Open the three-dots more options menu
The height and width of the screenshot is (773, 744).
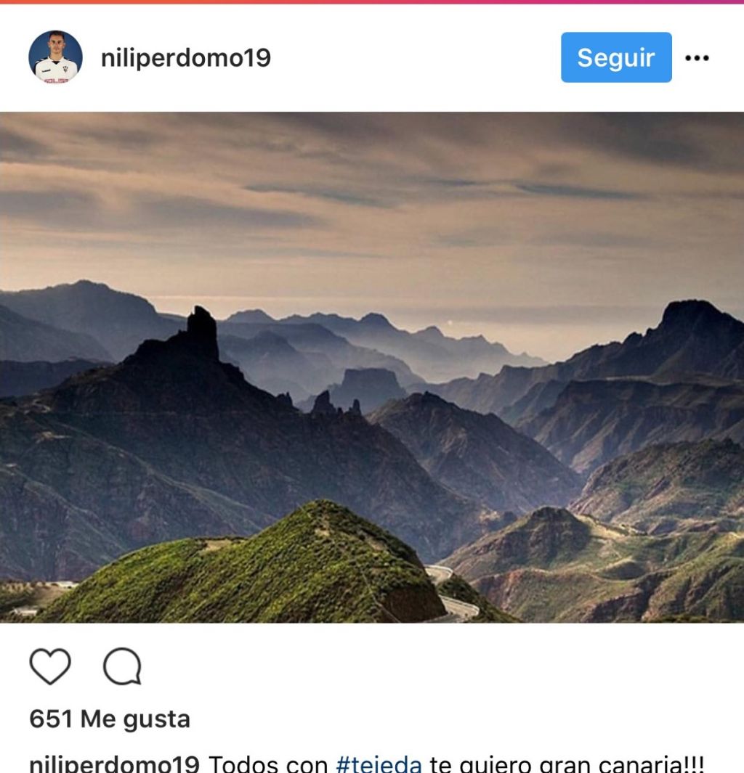(x=697, y=57)
